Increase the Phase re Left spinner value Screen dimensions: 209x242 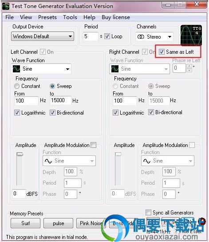189,66
